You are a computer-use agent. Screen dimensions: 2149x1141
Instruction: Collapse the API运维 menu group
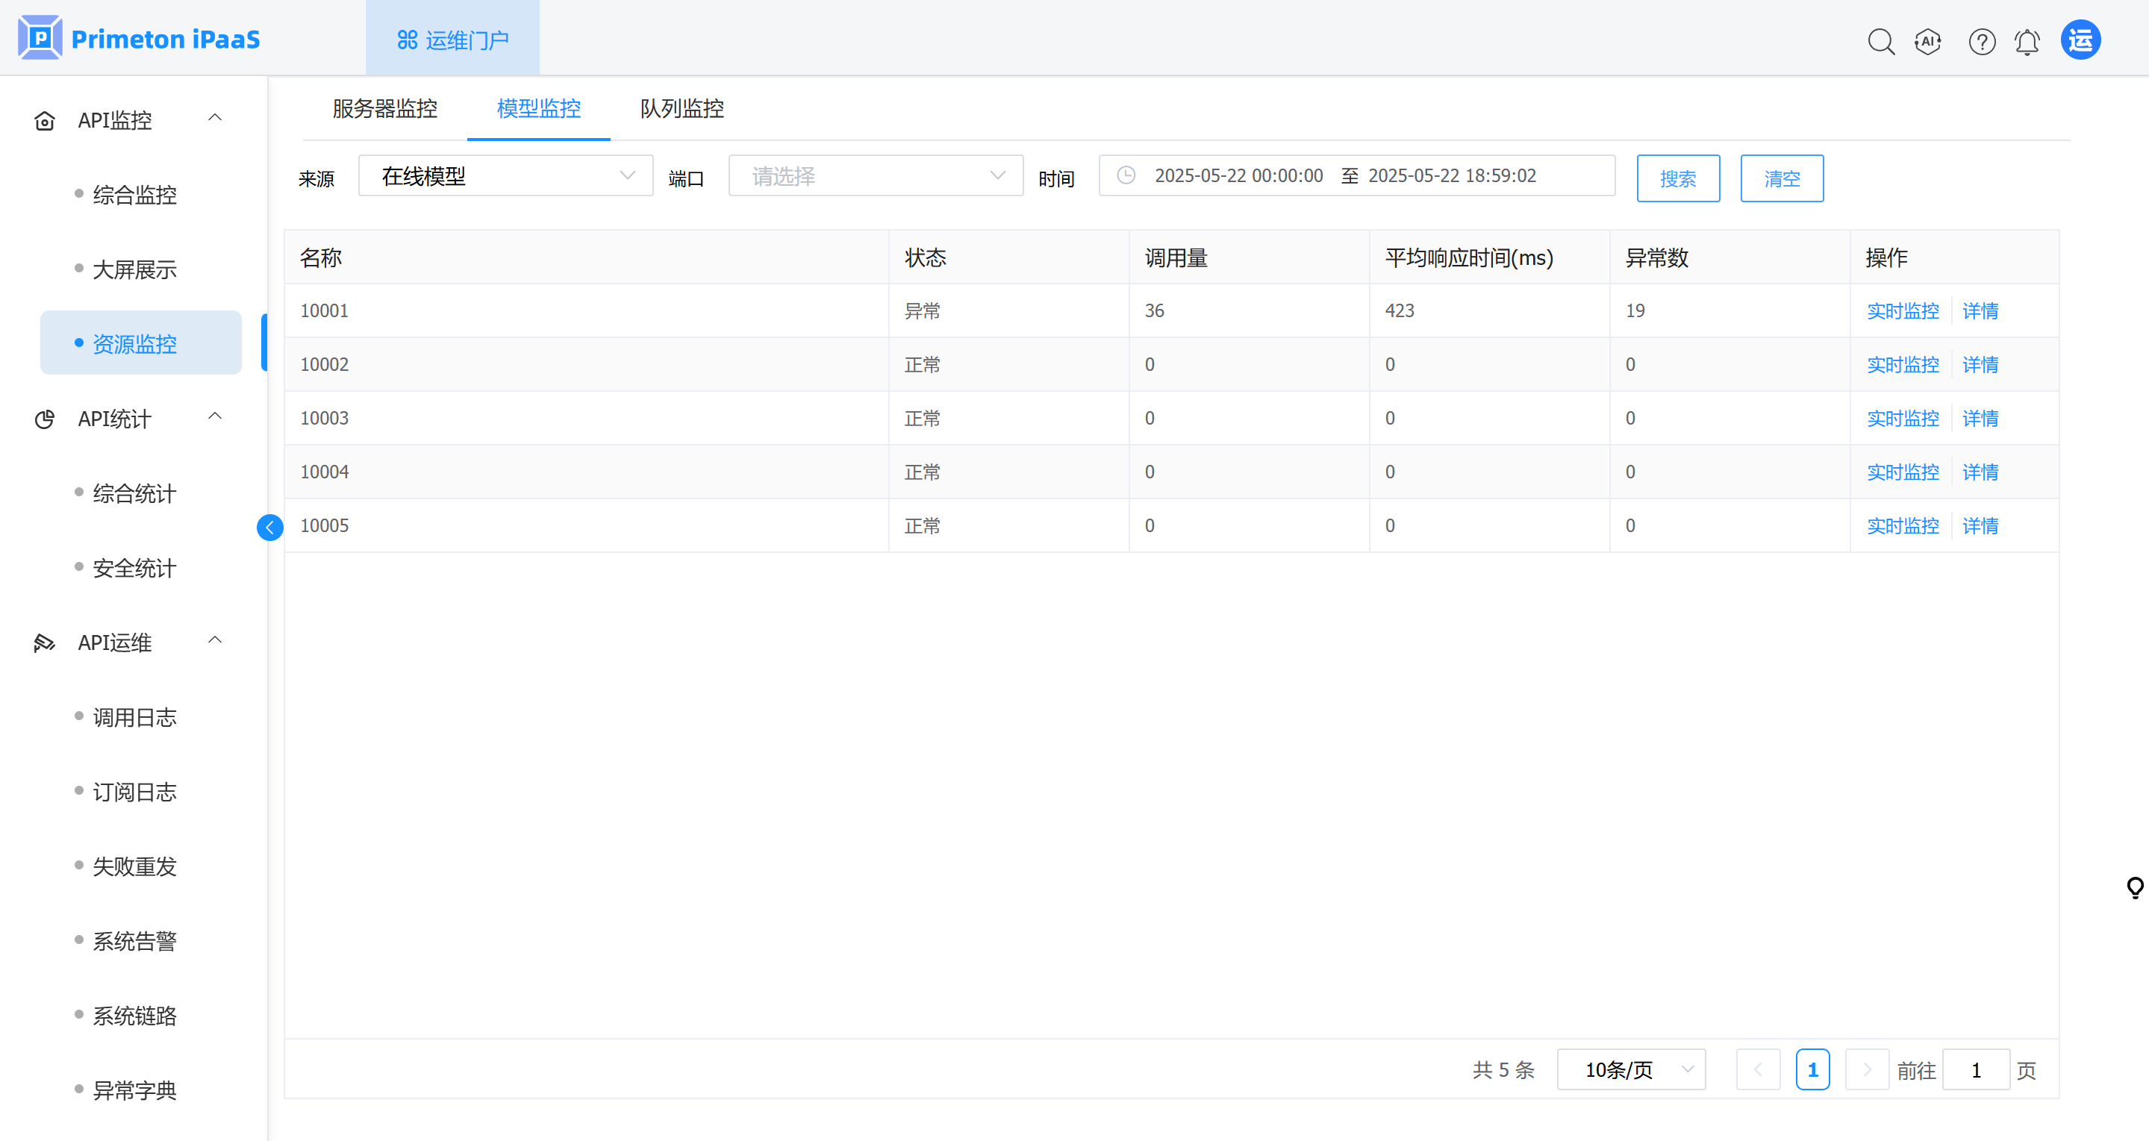[x=214, y=640]
